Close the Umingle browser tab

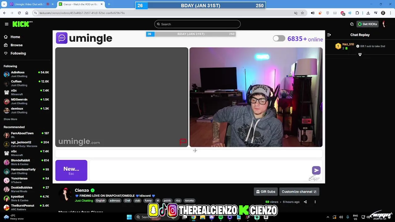click(x=52, y=4)
